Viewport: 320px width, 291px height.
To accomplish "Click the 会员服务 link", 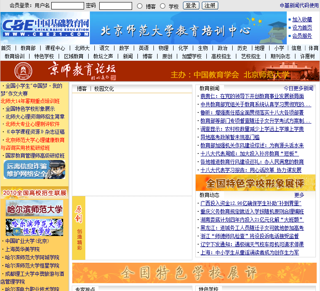I will click(x=302, y=36).
